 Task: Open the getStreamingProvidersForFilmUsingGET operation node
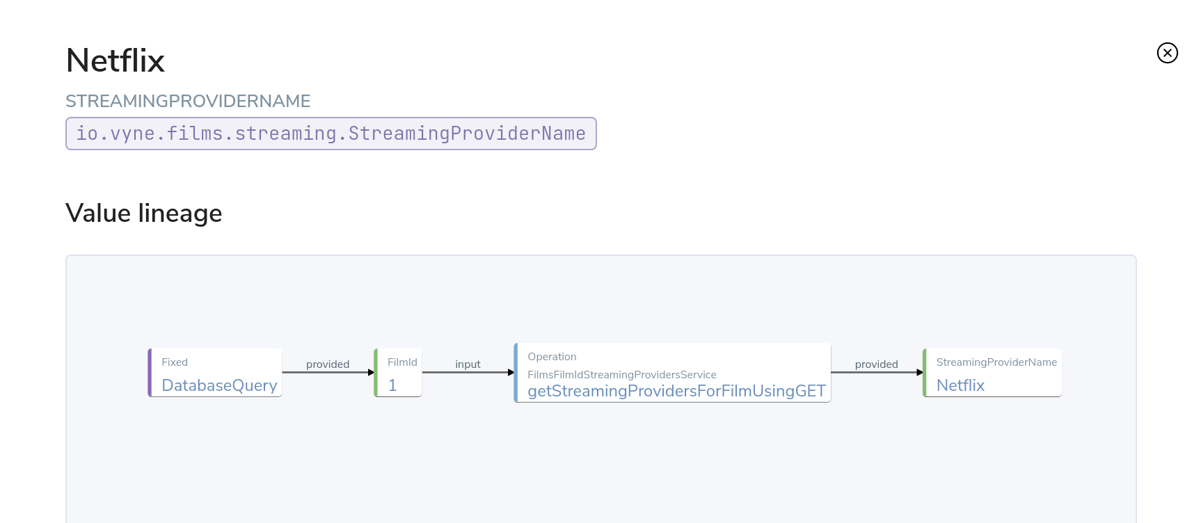[672, 373]
